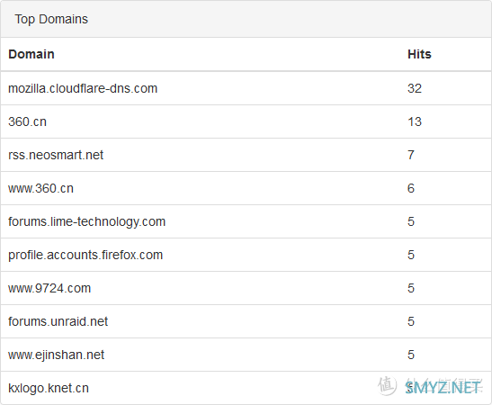492x405 pixels.
Task: Click the hits value for www.ejinshan.net
Action: (411, 355)
